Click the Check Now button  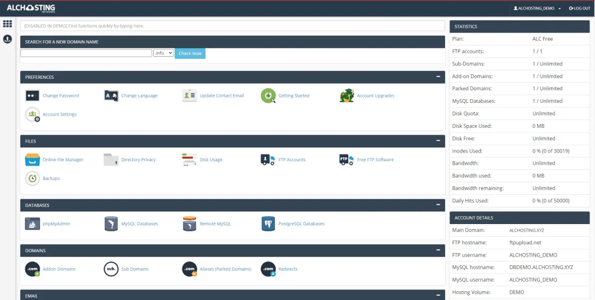[190, 53]
